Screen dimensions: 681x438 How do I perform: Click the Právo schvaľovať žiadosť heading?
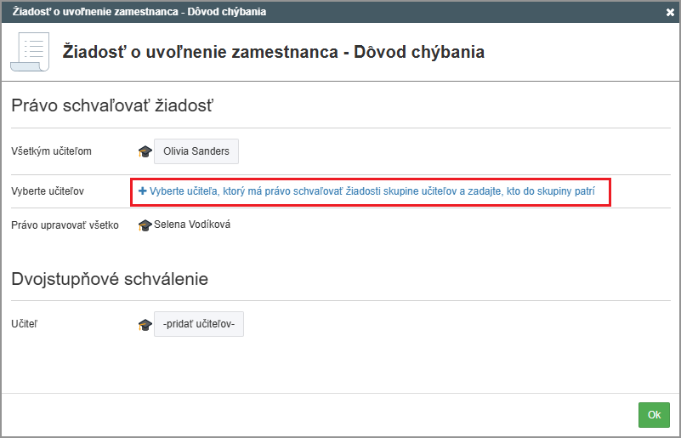click(x=111, y=106)
